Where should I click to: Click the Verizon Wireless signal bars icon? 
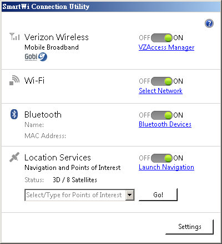[14, 36]
